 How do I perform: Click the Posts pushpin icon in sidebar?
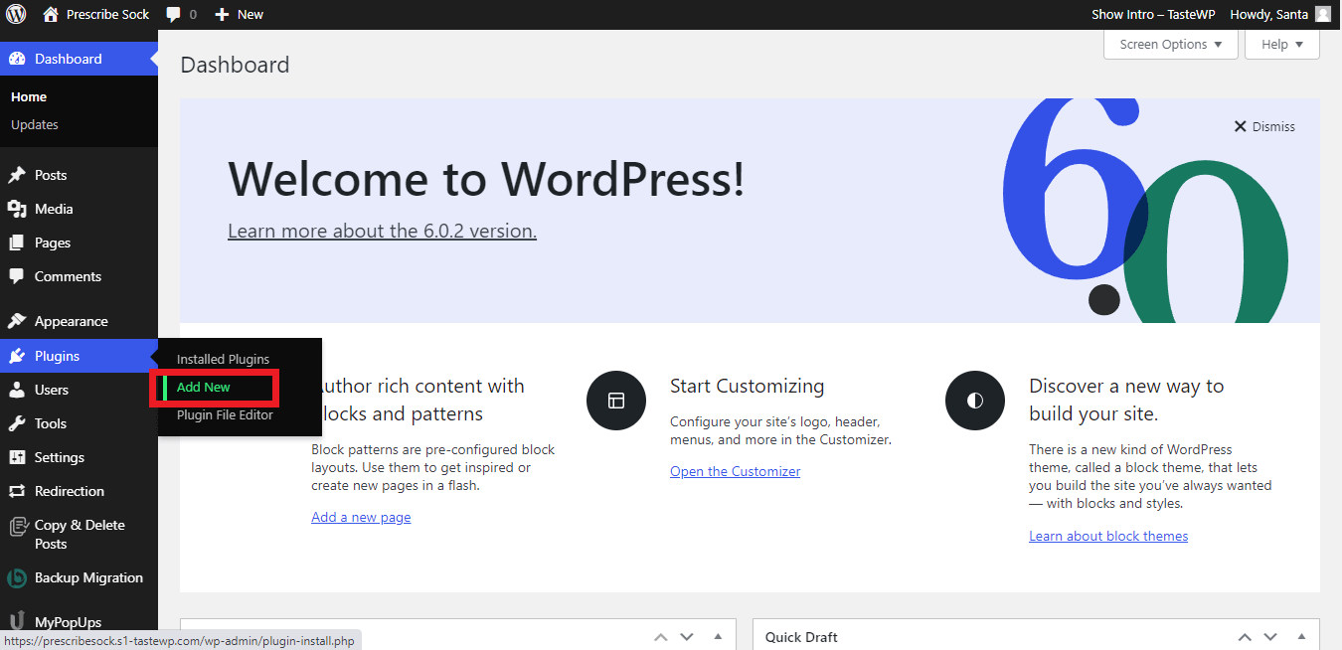pyautogui.click(x=17, y=175)
